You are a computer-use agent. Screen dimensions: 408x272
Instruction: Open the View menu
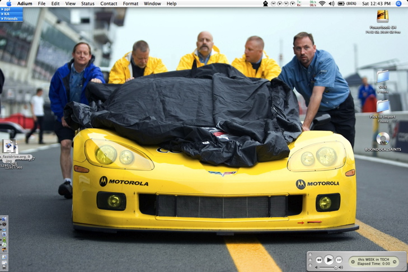pyautogui.click(x=71, y=4)
